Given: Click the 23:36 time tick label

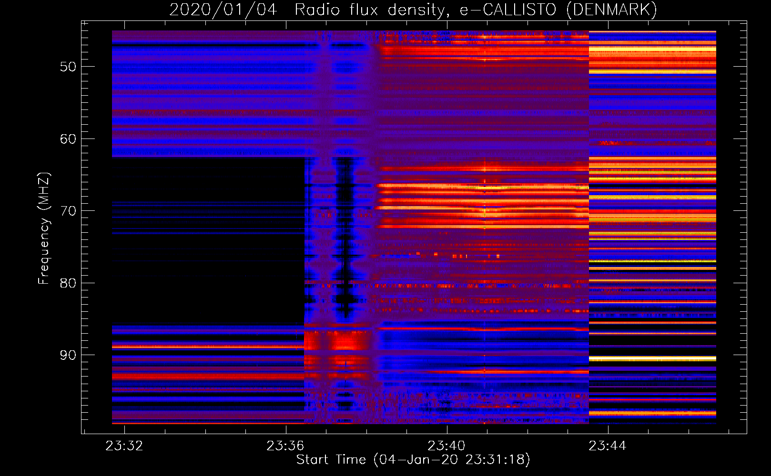Looking at the screenshot, I should pyautogui.click(x=285, y=446).
